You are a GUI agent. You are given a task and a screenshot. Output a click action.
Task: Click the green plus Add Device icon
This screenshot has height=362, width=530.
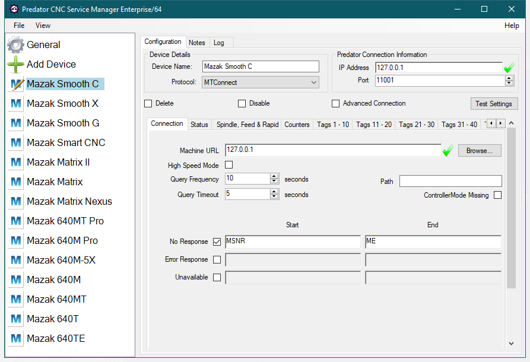(x=16, y=65)
